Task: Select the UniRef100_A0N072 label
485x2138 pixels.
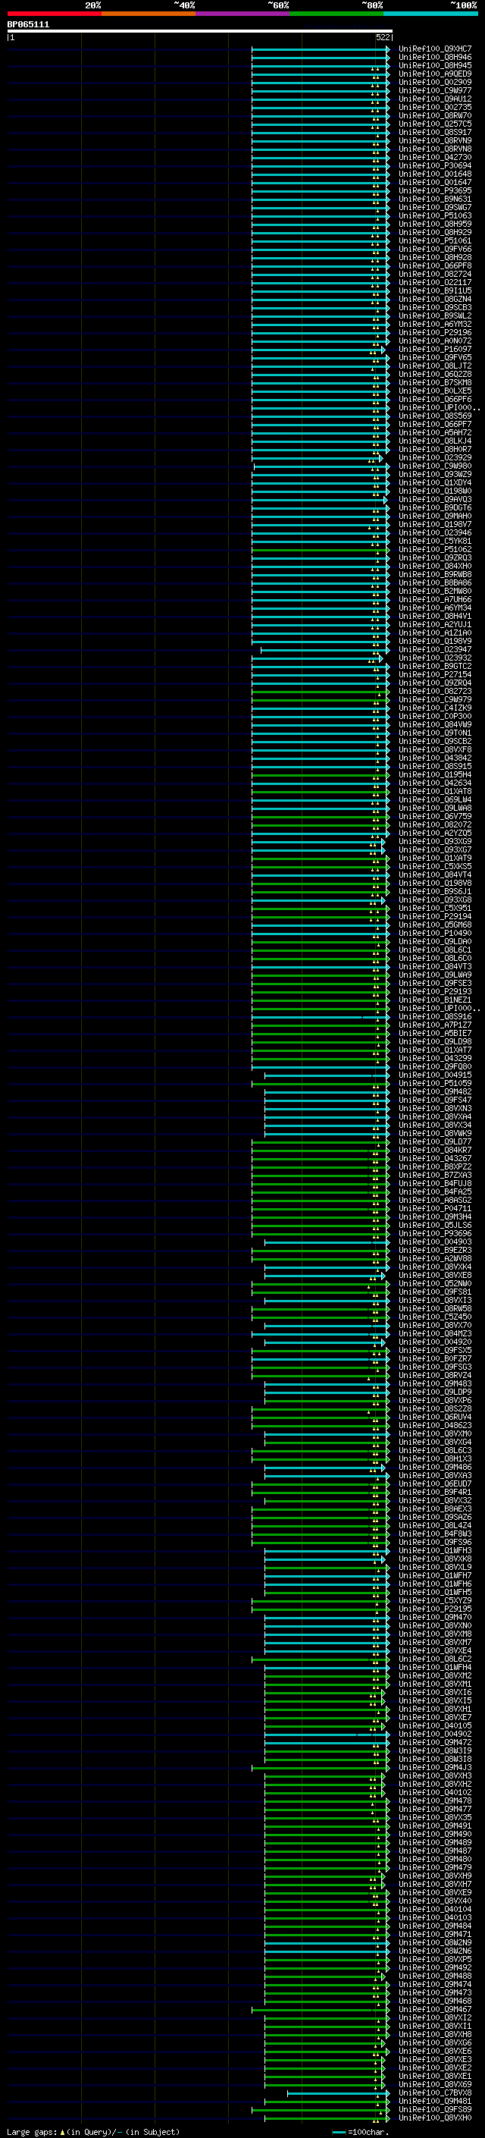Action: pyautogui.click(x=434, y=341)
